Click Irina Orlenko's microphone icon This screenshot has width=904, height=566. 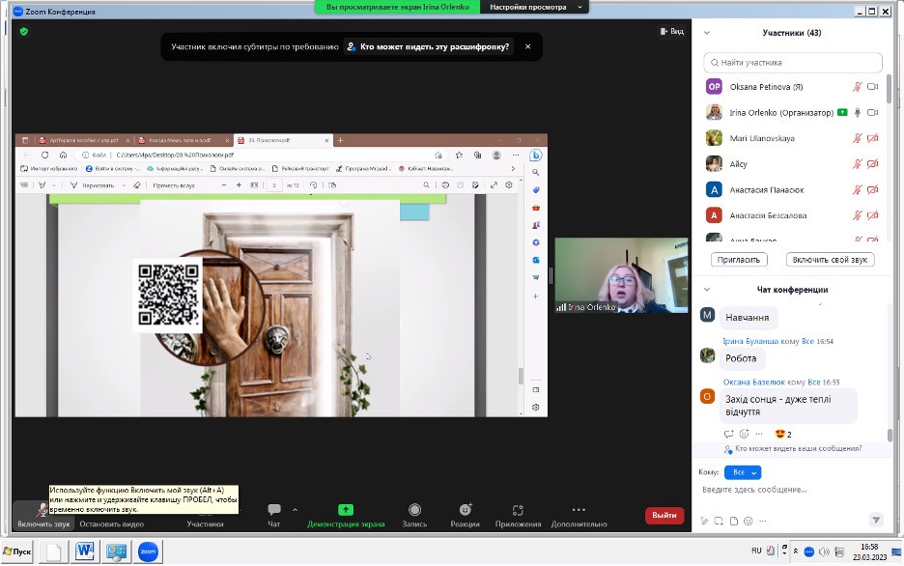(x=858, y=112)
